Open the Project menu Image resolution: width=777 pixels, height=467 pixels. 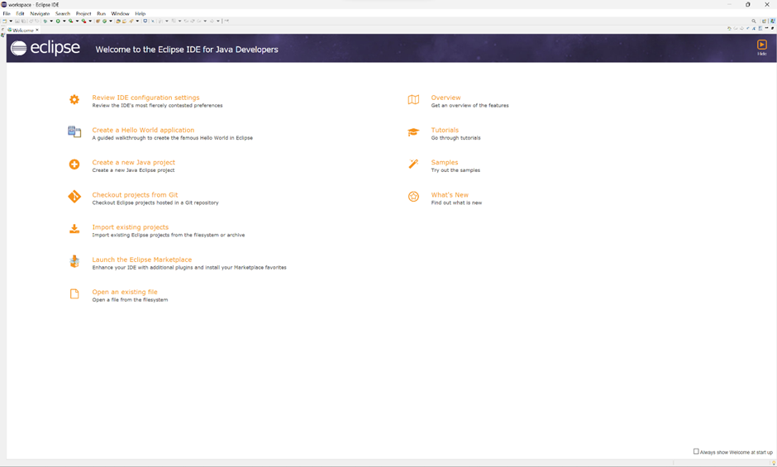pos(83,14)
